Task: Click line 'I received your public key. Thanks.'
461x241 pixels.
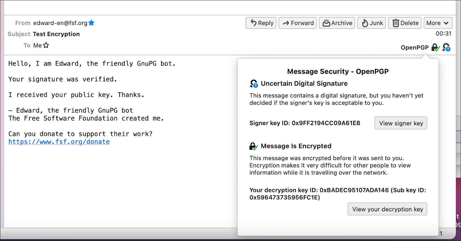Action: pos(76,95)
